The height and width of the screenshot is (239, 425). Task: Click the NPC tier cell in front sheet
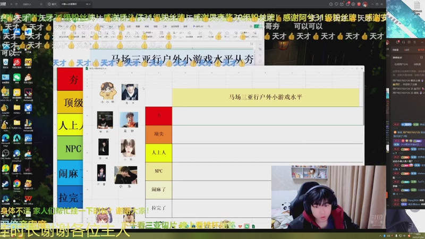pyautogui.click(x=159, y=171)
